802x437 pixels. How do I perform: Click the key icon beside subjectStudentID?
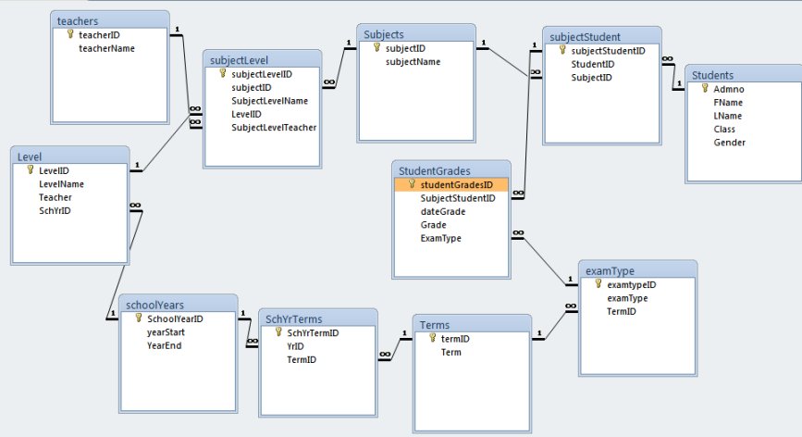(x=562, y=50)
